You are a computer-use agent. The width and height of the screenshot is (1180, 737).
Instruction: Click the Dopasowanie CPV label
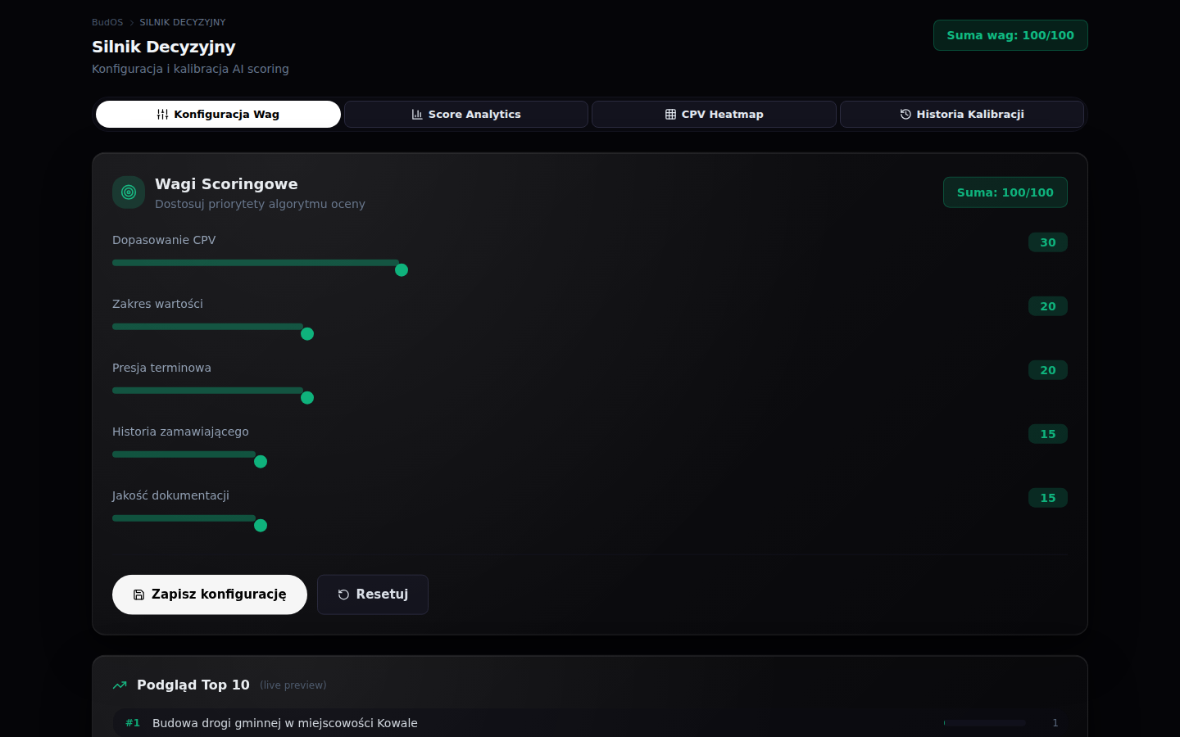[x=164, y=240]
